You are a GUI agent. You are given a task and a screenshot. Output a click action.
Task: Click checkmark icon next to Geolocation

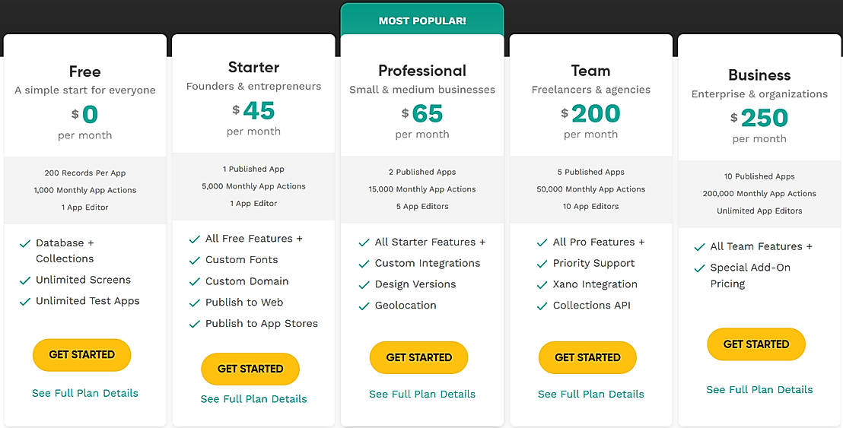pyautogui.click(x=364, y=306)
